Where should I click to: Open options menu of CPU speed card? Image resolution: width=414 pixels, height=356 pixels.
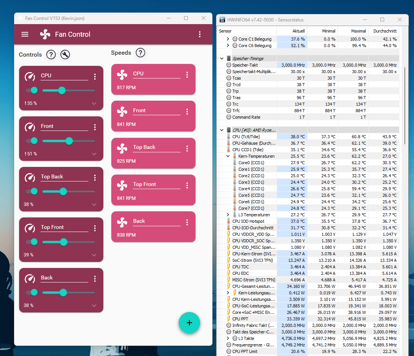click(x=187, y=75)
